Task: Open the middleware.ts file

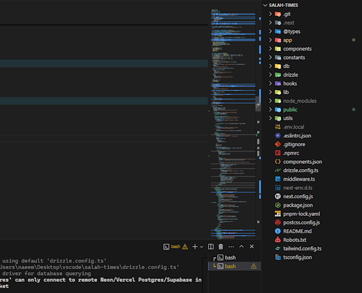Action: (x=299, y=179)
